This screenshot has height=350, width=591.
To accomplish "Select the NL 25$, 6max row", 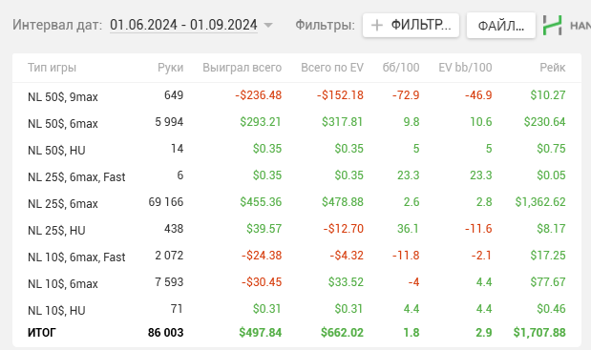I will (x=297, y=202).
